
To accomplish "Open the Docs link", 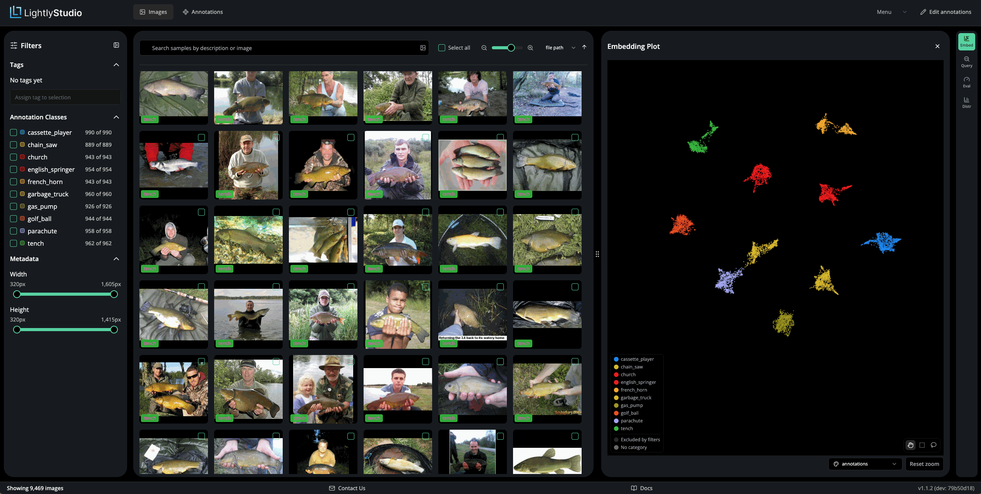I will 642,488.
